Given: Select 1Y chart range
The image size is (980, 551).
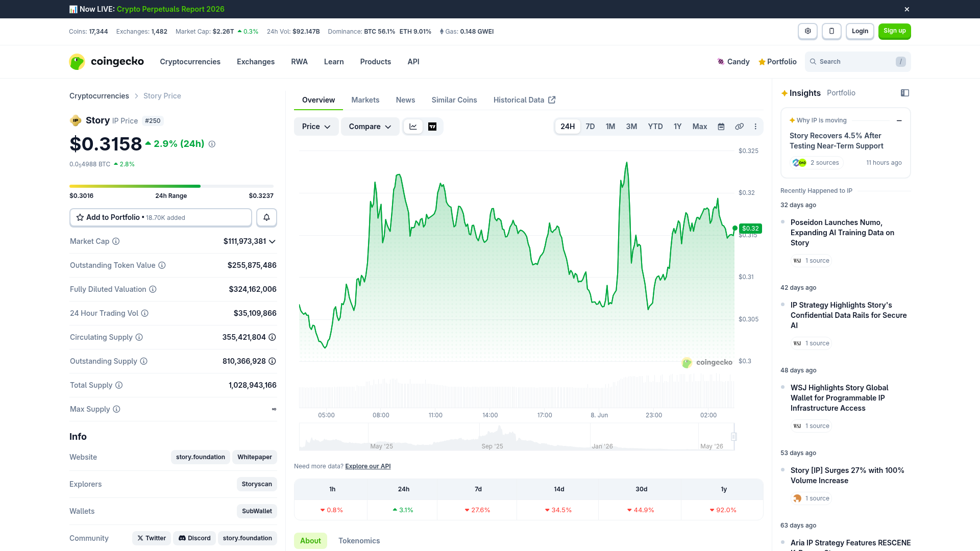Looking at the screenshot, I should click(x=677, y=127).
